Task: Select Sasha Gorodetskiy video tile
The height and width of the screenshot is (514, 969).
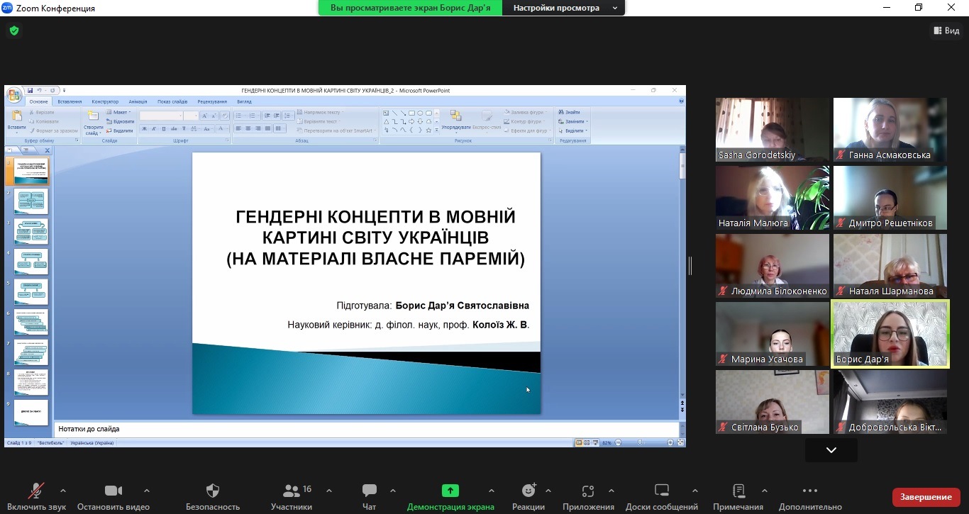Action: [x=773, y=130]
